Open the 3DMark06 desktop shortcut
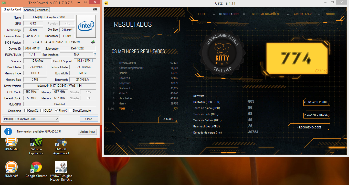This screenshot has width=349, height=185. [12, 169]
